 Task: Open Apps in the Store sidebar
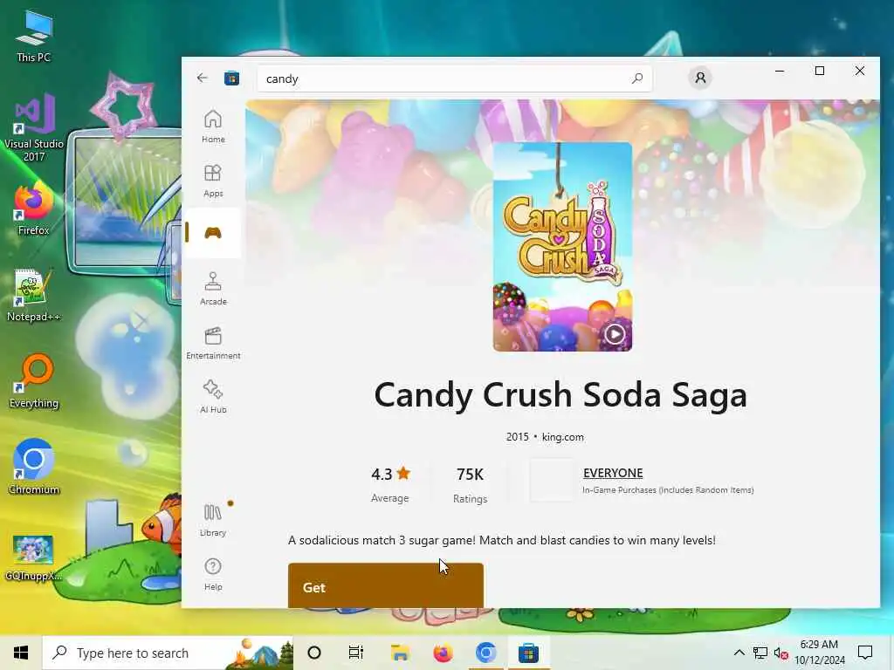213,180
